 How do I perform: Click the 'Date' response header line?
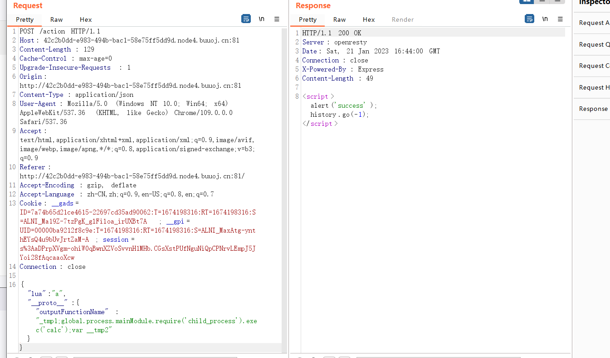tap(371, 51)
